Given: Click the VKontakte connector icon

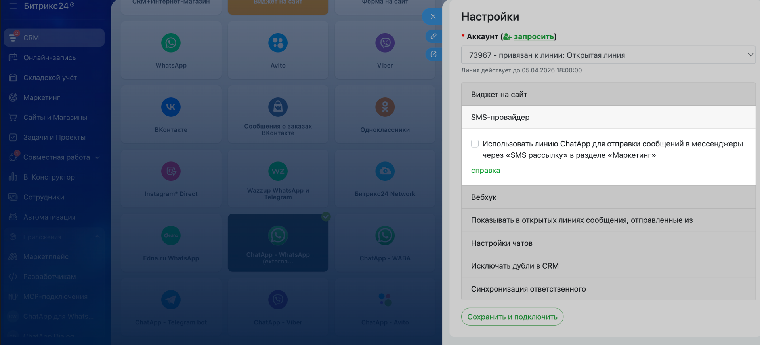Looking at the screenshot, I should click(x=171, y=107).
